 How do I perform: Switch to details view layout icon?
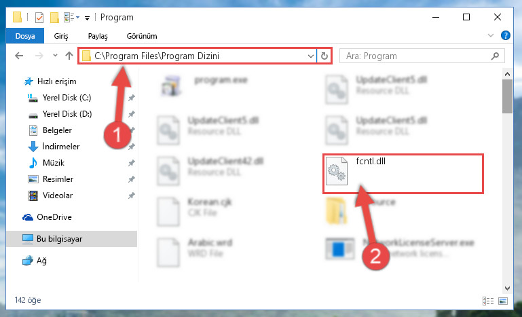pos(488,301)
